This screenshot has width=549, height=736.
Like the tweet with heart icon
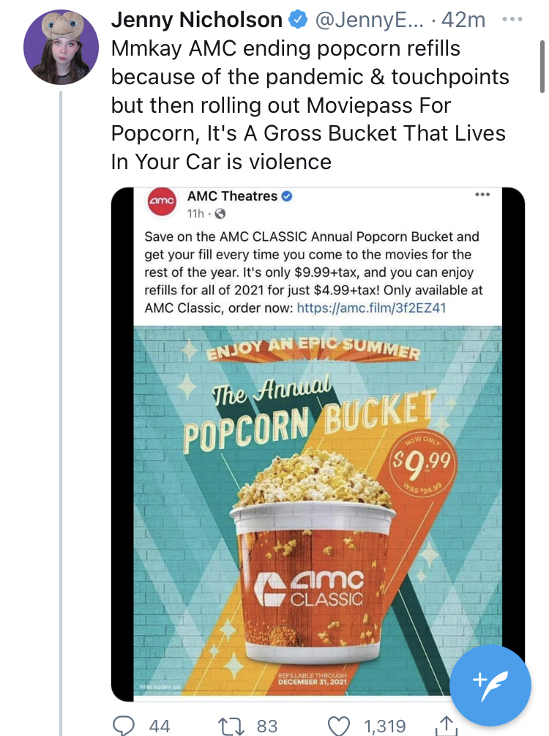(339, 724)
